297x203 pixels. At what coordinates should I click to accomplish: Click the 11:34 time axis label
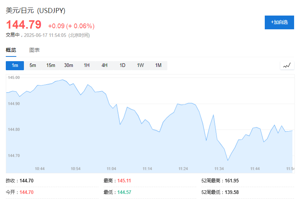click(219, 169)
